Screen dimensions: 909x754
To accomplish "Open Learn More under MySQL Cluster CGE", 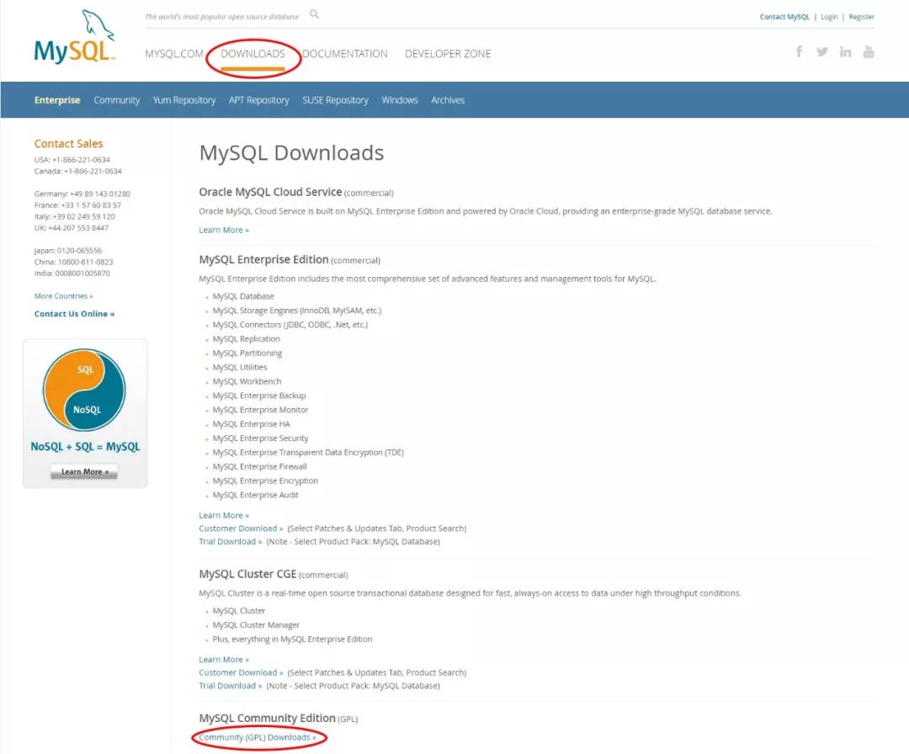I will pyautogui.click(x=224, y=660).
